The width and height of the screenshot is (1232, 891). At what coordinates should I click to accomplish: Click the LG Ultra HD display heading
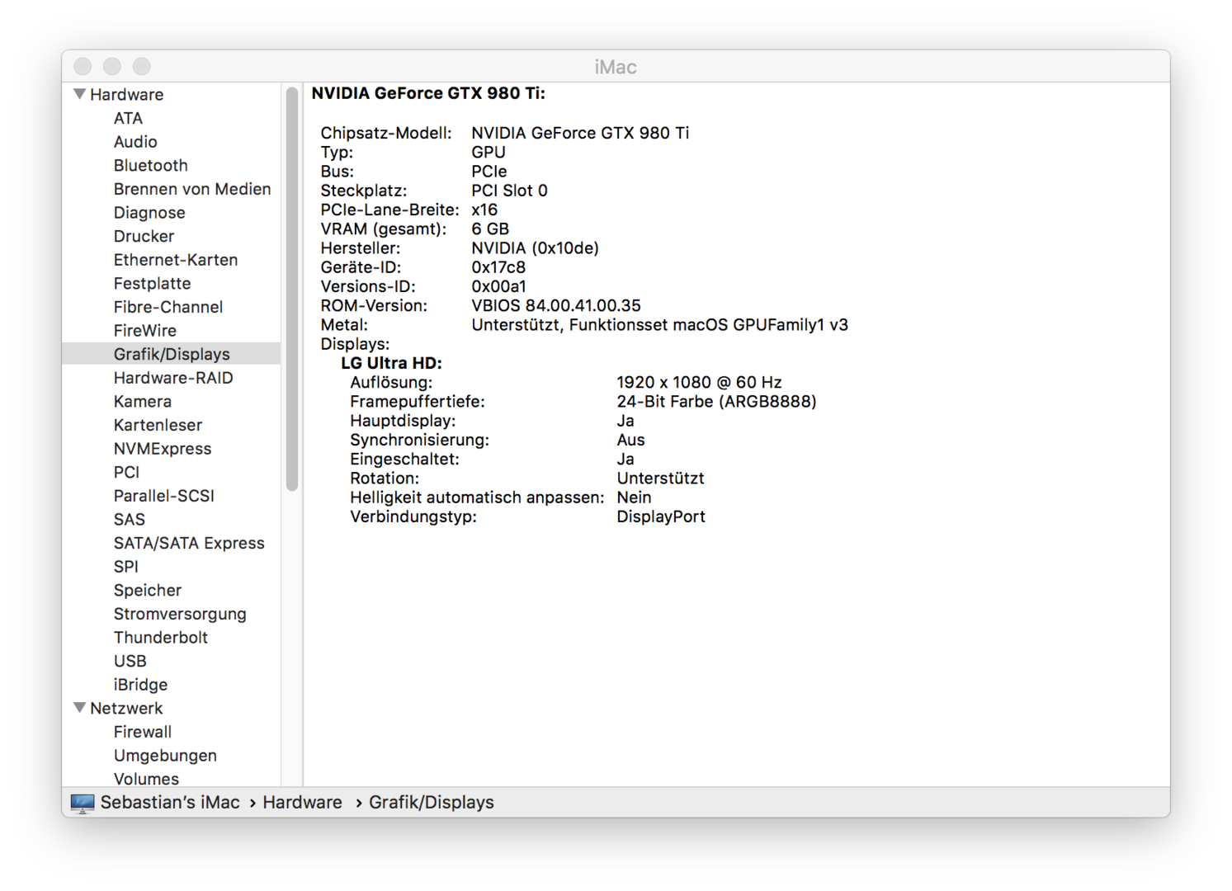pyautogui.click(x=391, y=363)
